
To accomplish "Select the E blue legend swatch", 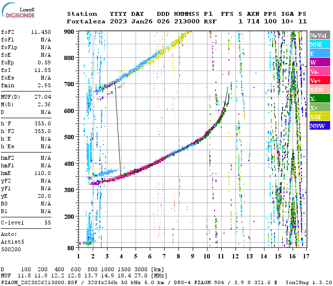I will (320, 53).
